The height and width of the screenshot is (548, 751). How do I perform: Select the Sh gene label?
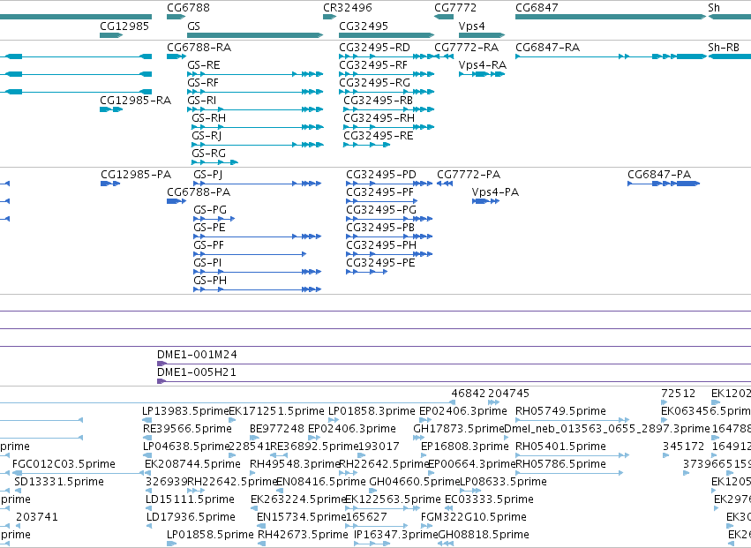(x=714, y=8)
